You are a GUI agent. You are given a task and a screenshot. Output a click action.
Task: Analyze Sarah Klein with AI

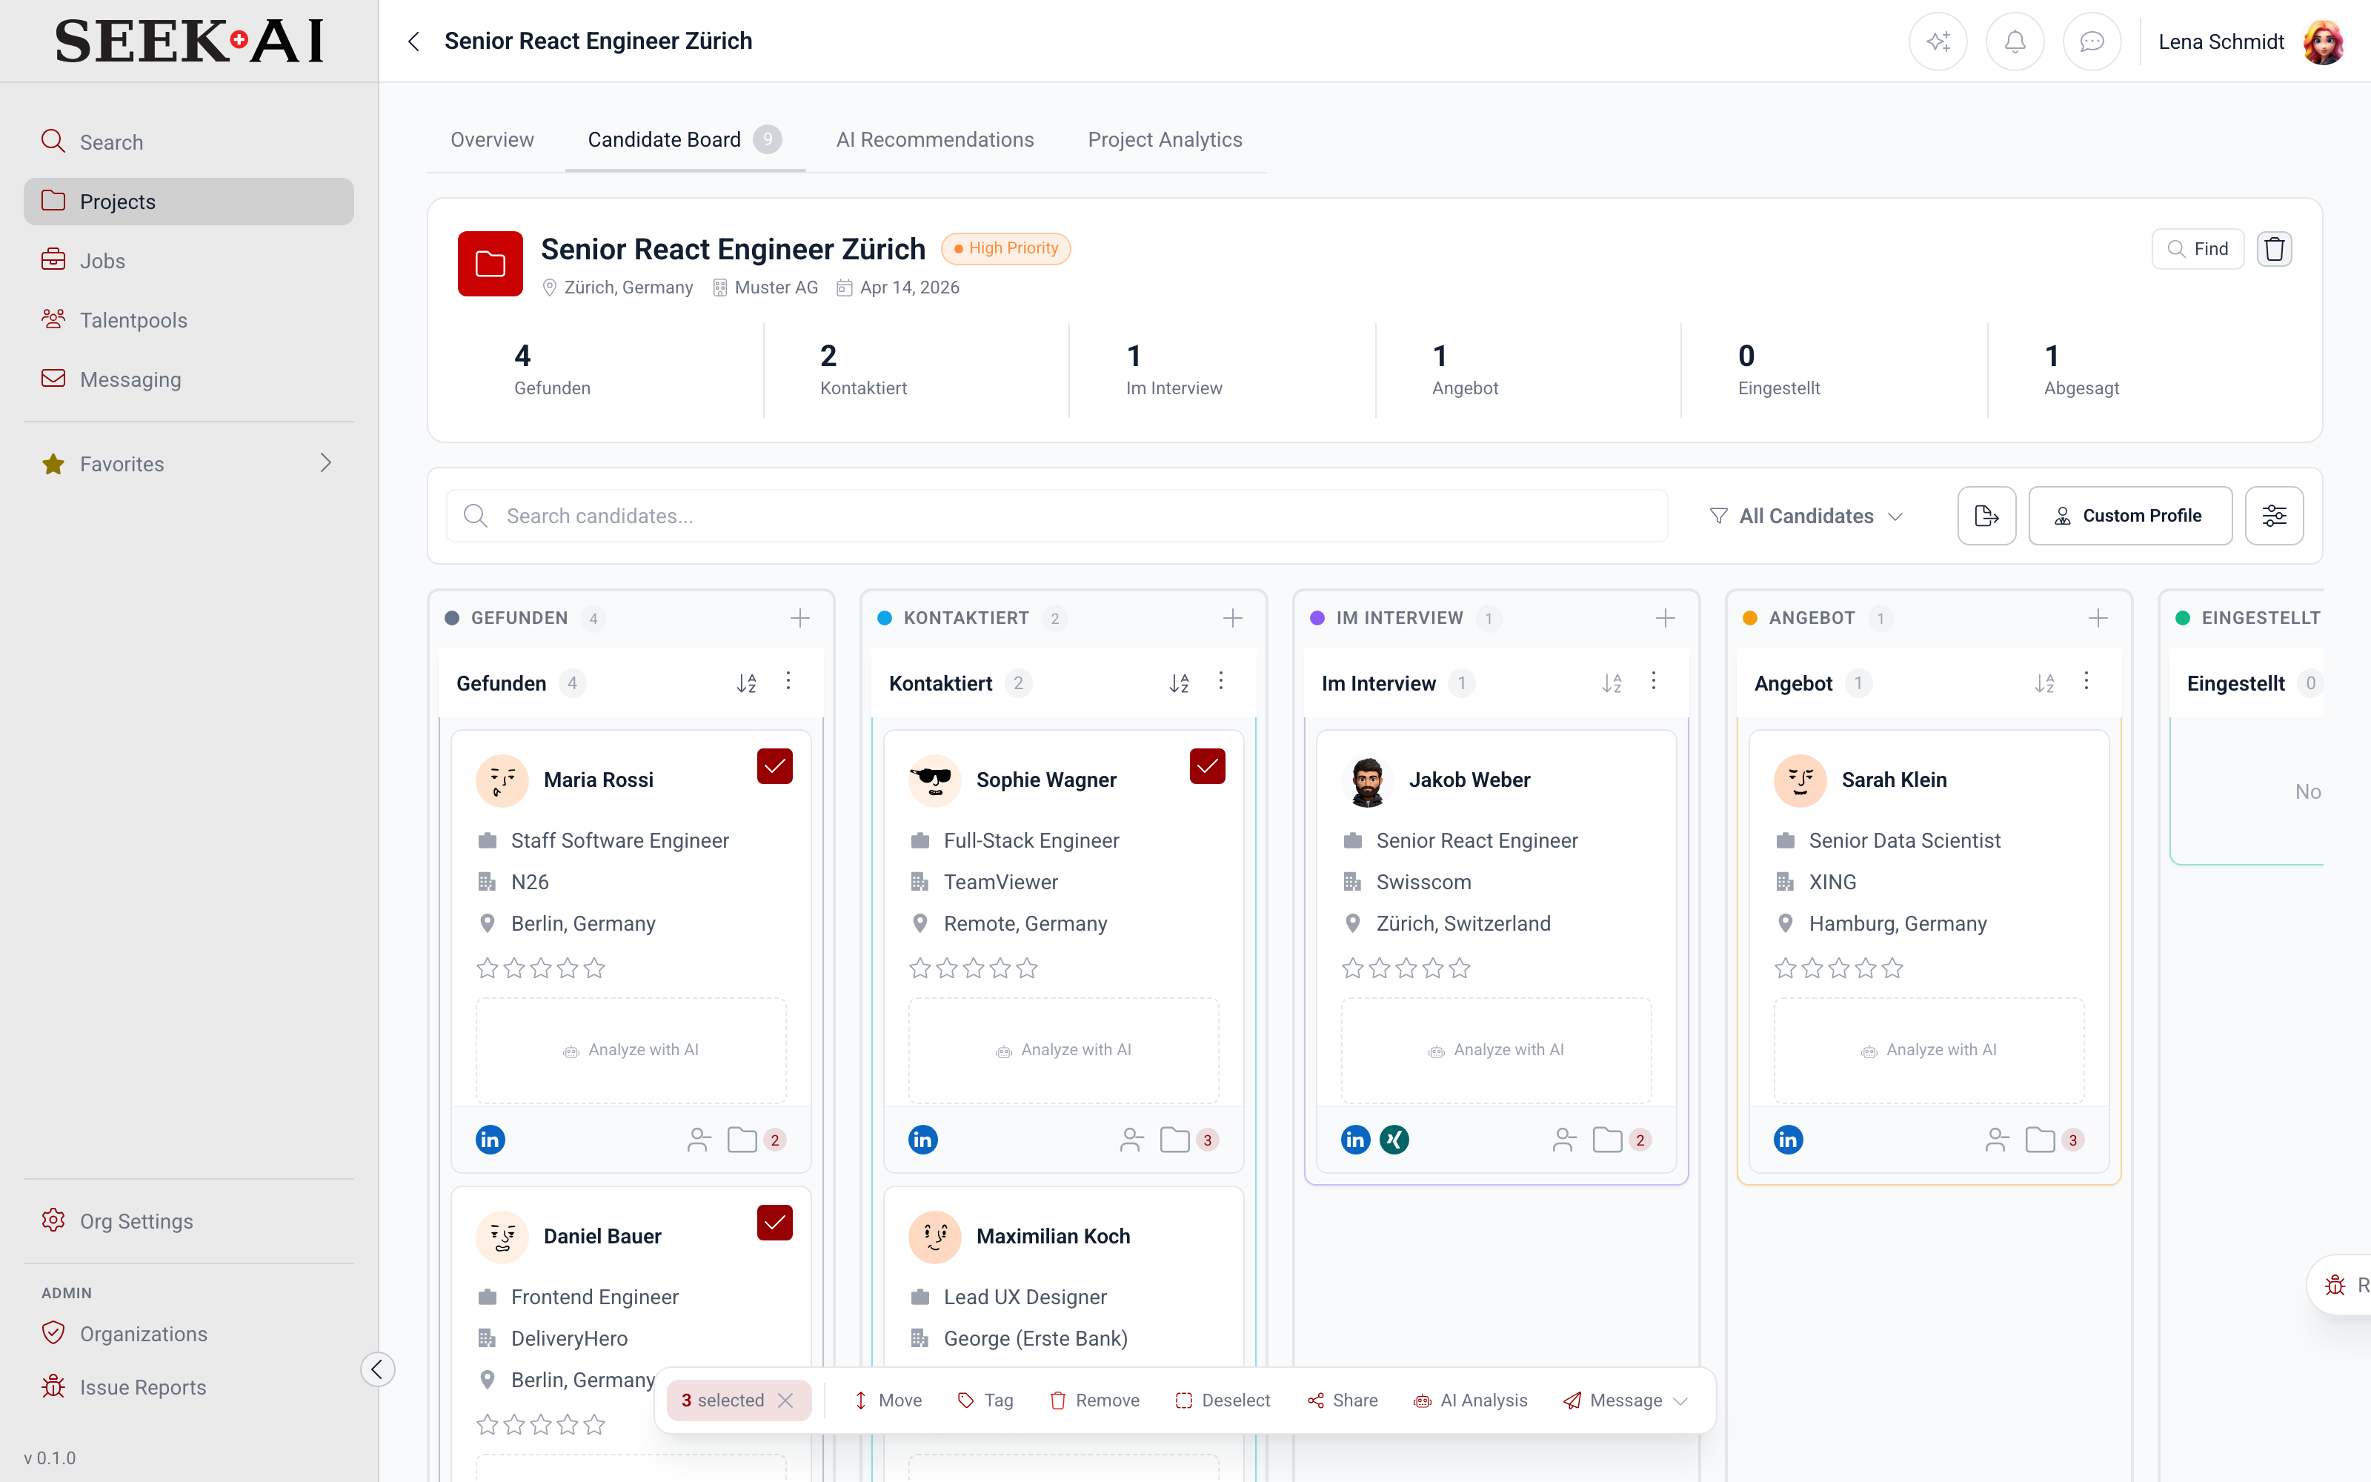coord(1928,1050)
